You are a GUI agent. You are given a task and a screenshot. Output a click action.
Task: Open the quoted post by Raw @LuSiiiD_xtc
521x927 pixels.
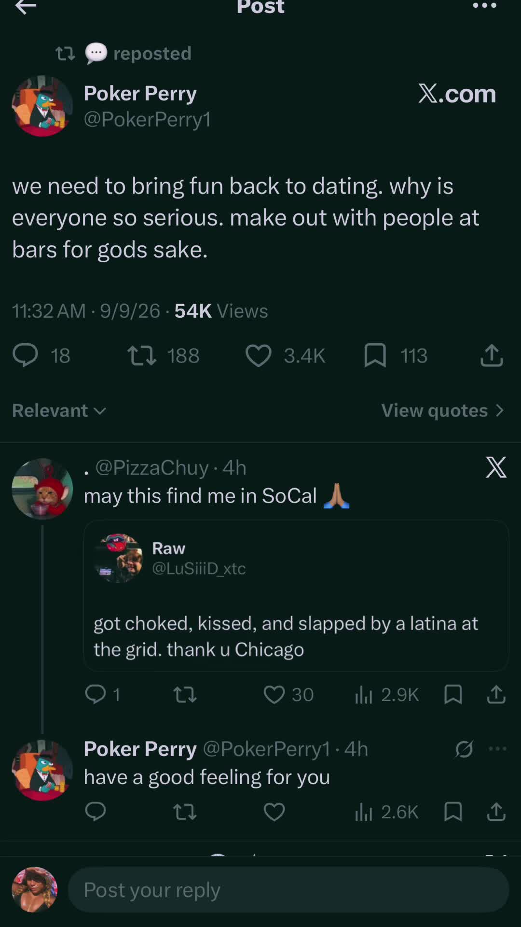pyautogui.click(x=296, y=596)
